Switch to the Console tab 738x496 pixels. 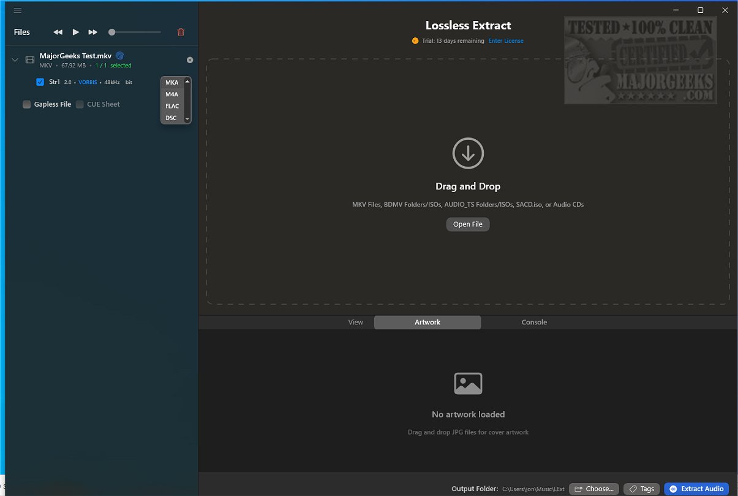pyautogui.click(x=534, y=322)
